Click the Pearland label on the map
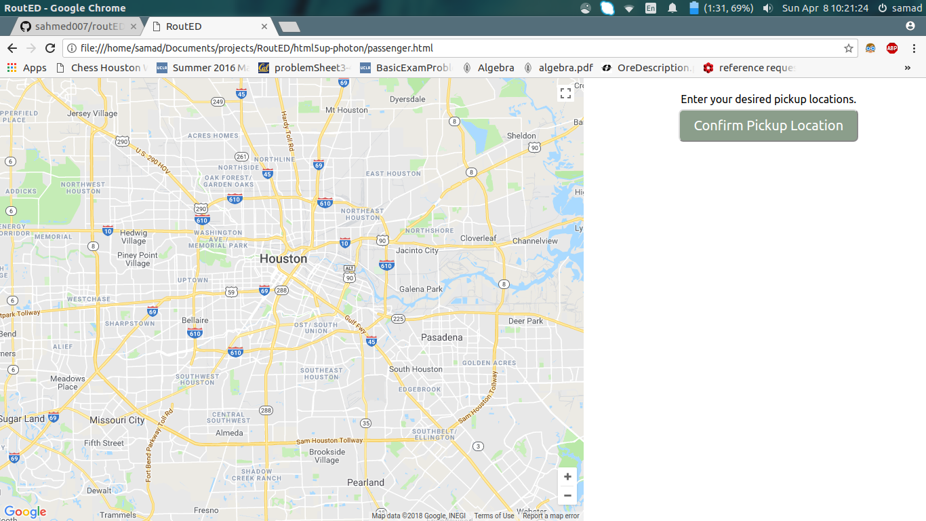Image resolution: width=926 pixels, height=521 pixels. click(x=365, y=482)
